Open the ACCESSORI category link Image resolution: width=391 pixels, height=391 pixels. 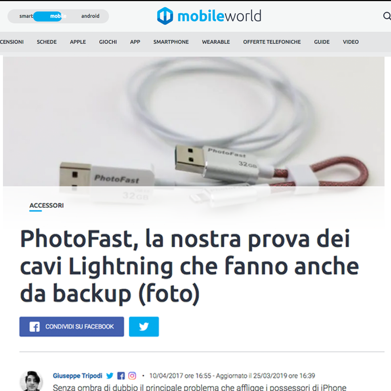click(x=46, y=205)
